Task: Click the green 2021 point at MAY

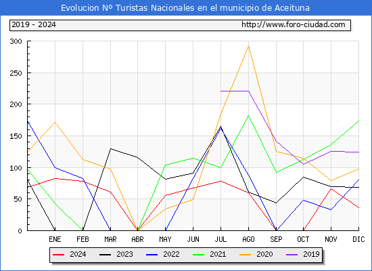Action: pos(165,165)
